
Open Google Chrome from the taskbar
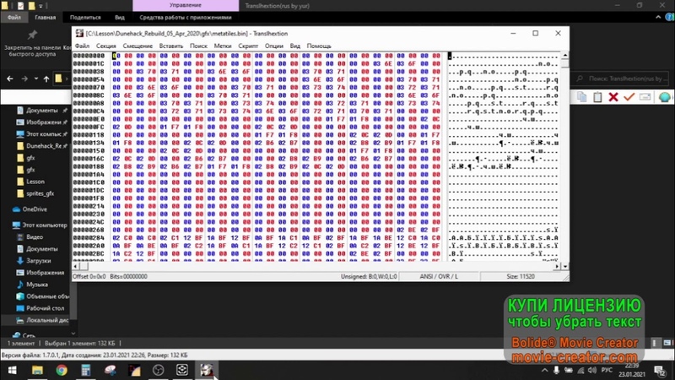[62, 370]
